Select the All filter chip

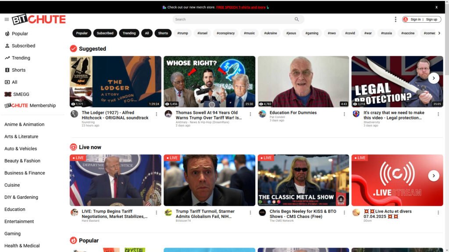[147, 33]
